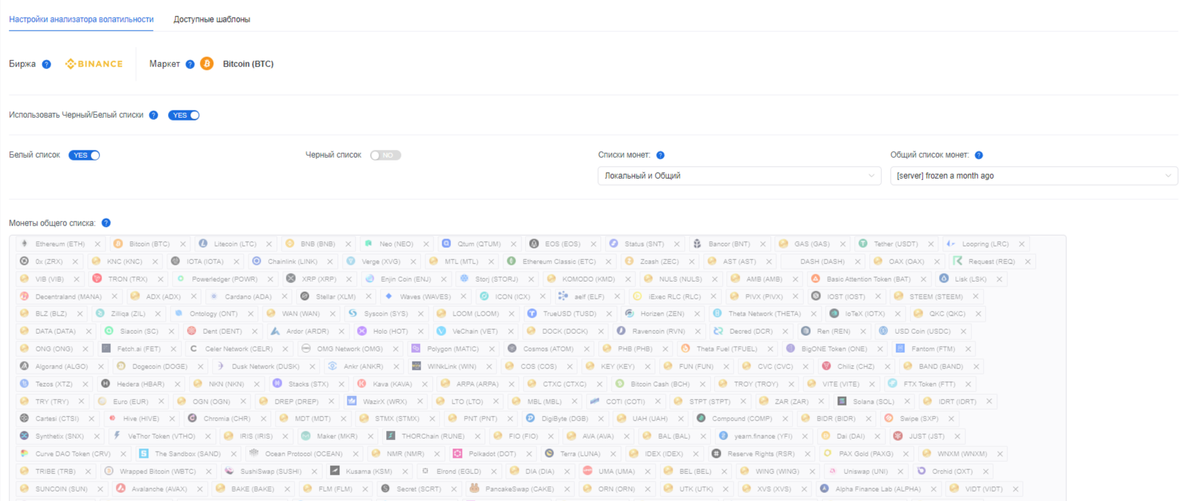Click the help icon next to Маркет
The image size is (1185, 501).
[x=190, y=64]
